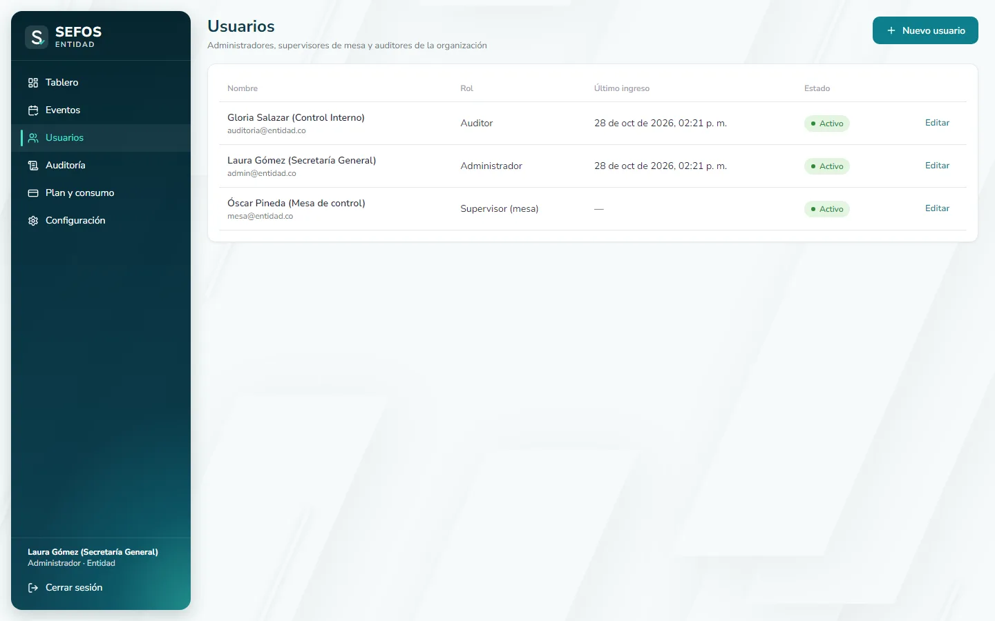995x621 pixels.
Task: Click the Plan y consumo card icon
Action: (x=33, y=193)
